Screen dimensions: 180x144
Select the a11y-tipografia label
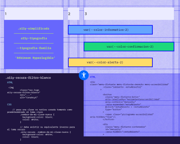[34, 38]
